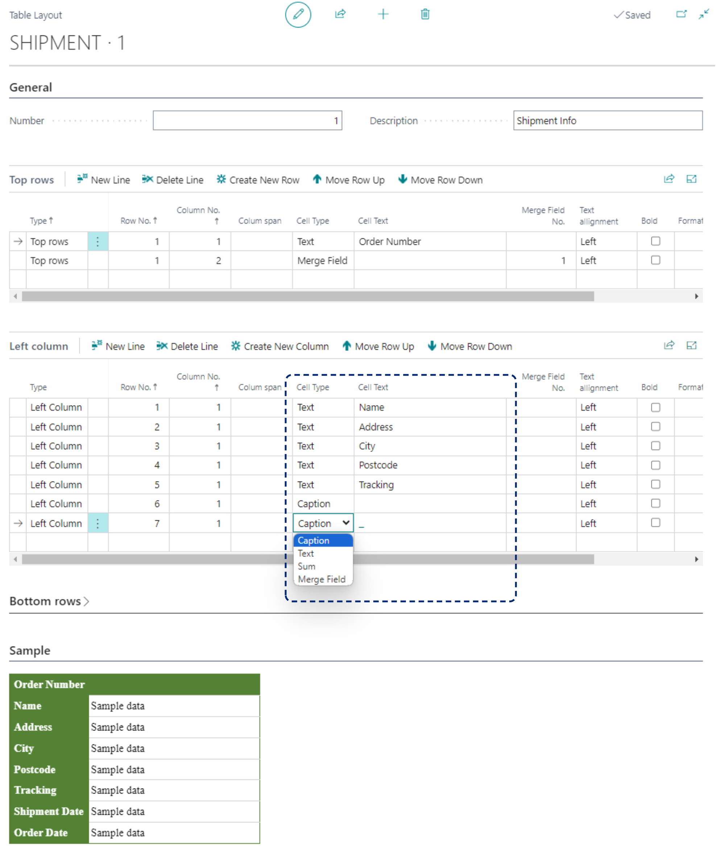Expand Left column section to full view
The image size is (725, 851).
tap(691, 345)
